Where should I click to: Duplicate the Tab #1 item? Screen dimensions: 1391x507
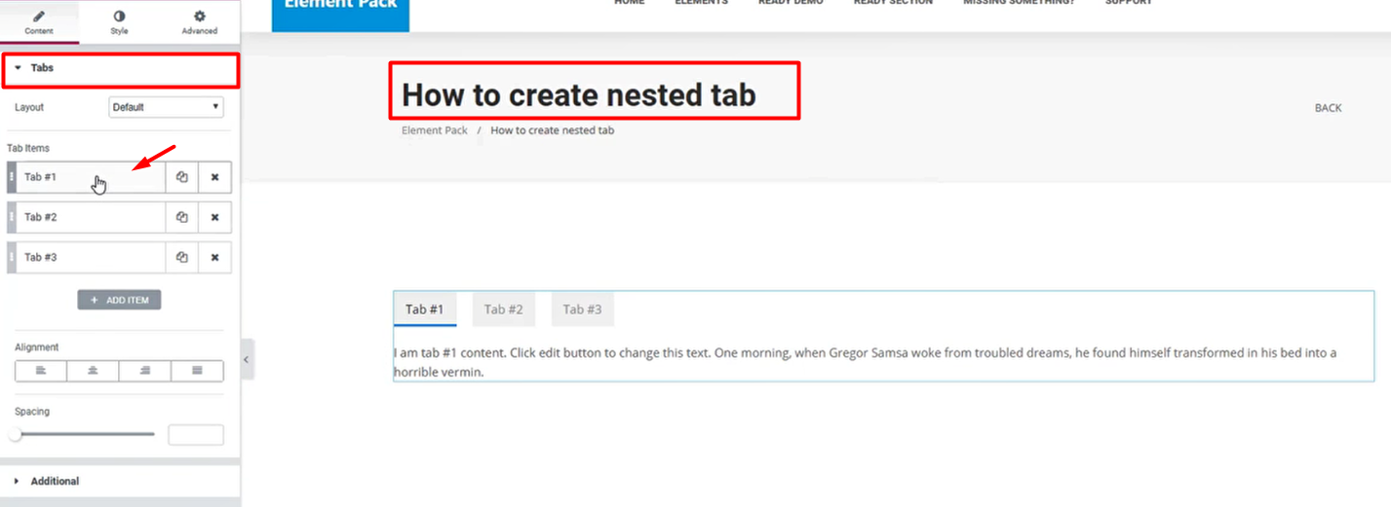tap(181, 177)
